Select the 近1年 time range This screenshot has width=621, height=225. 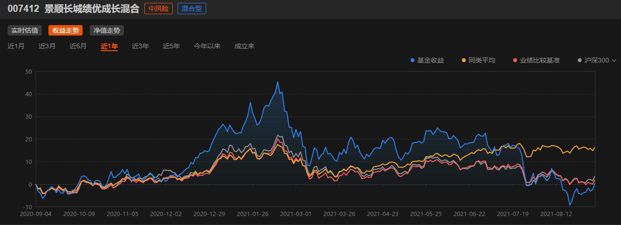pos(109,46)
